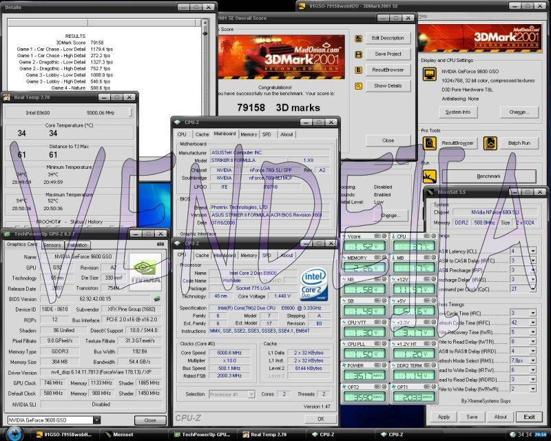The width and height of the screenshot is (551, 441).
Task: Open the Refresh Cycle Time (tRFC) dropdown
Action: (x=533, y=322)
